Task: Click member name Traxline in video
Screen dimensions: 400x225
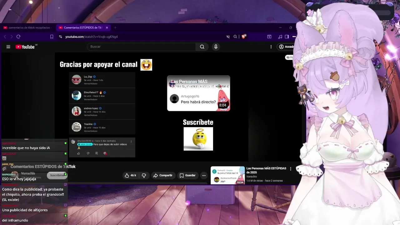Action: coord(88,124)
